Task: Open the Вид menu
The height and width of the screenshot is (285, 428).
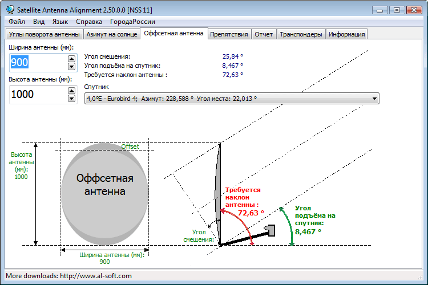Action: pyautogui.click(x=39, y=22)
